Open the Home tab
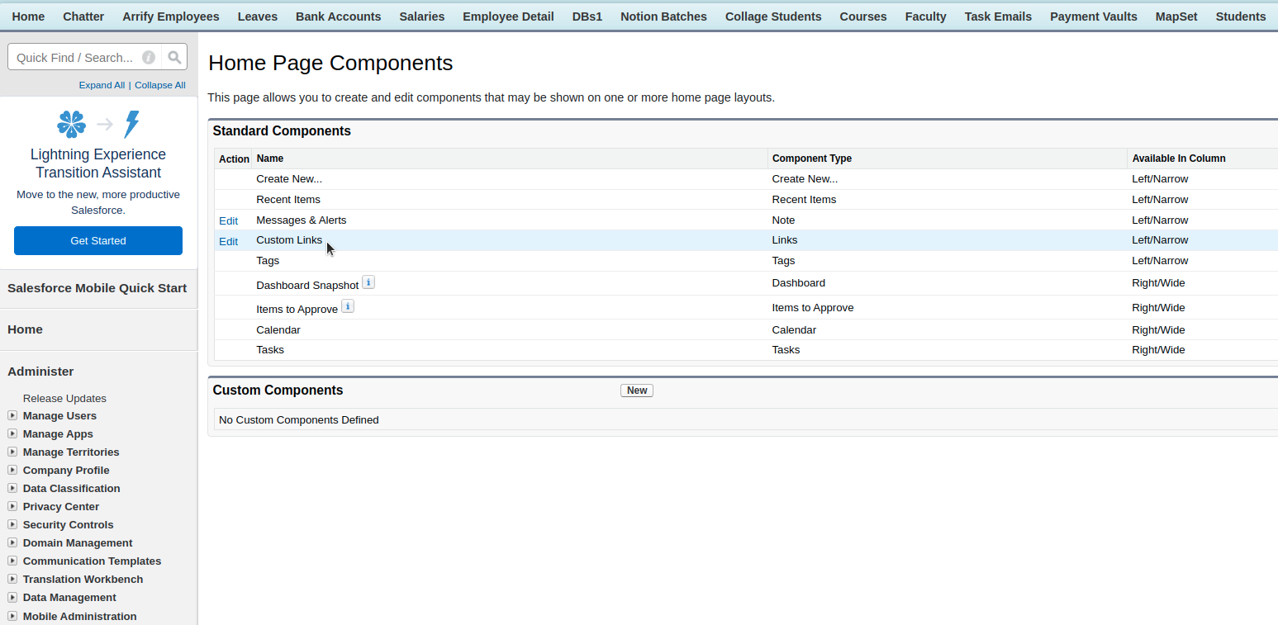The height and width of the screenshot is (625, 1278). pyautogui.click(x=29, y=17)
